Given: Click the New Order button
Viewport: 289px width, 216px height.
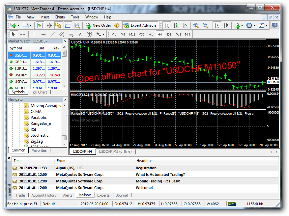Looking at the screenshot, I should (x=98, y=25).
